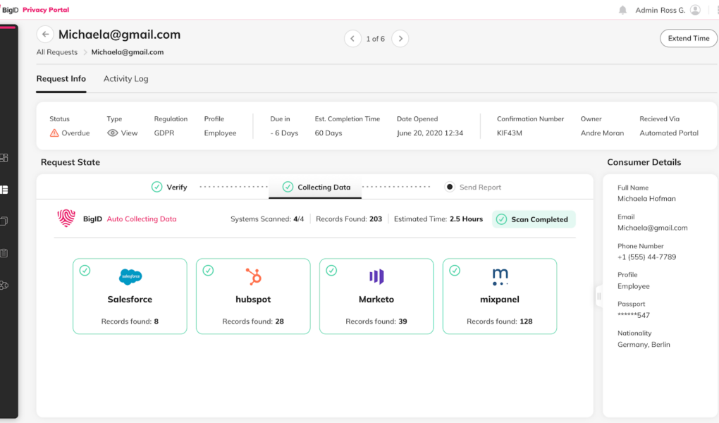This screenshot has height=423, width=719.
Task: Click phone number +1 (555) 44-7789
Action: [646, 257]
